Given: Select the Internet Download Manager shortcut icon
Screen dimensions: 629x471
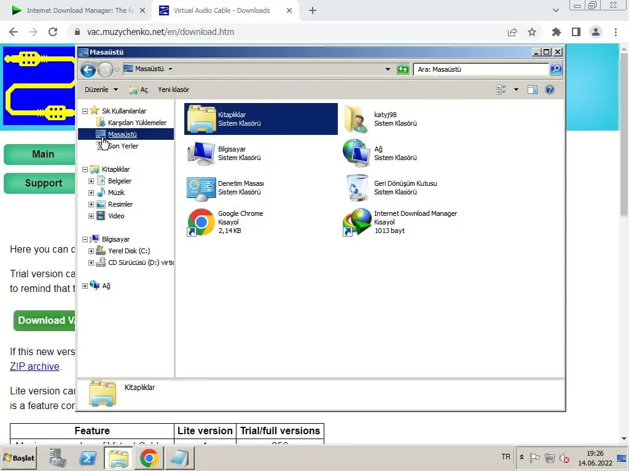Looking at the screenshot, I should point(357,222).
